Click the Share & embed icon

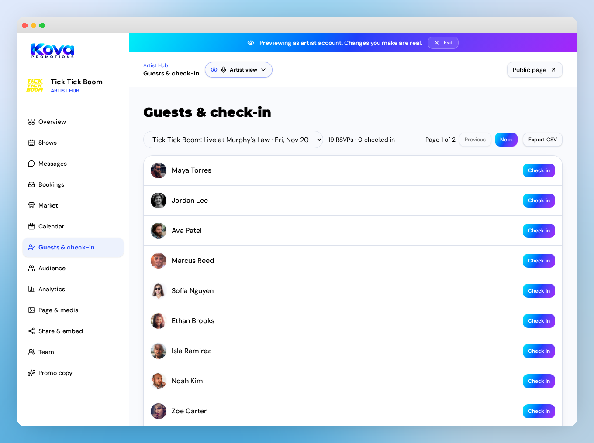pyautogui.click(x=31, y=331)
